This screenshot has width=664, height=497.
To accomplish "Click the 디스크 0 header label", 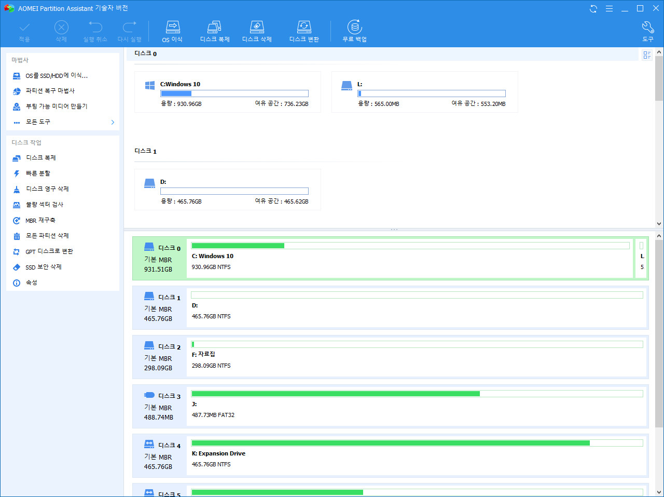I will tap(145, 53).
